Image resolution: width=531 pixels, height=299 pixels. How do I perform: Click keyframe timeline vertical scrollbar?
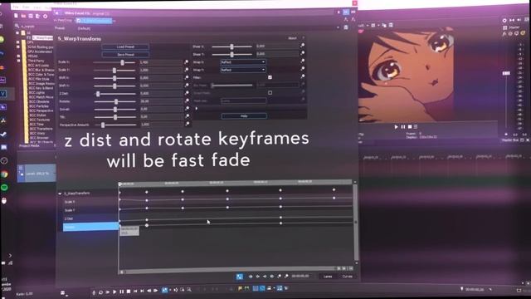pos(356,222)
